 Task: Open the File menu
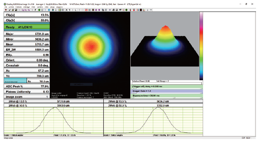[5, 7]
